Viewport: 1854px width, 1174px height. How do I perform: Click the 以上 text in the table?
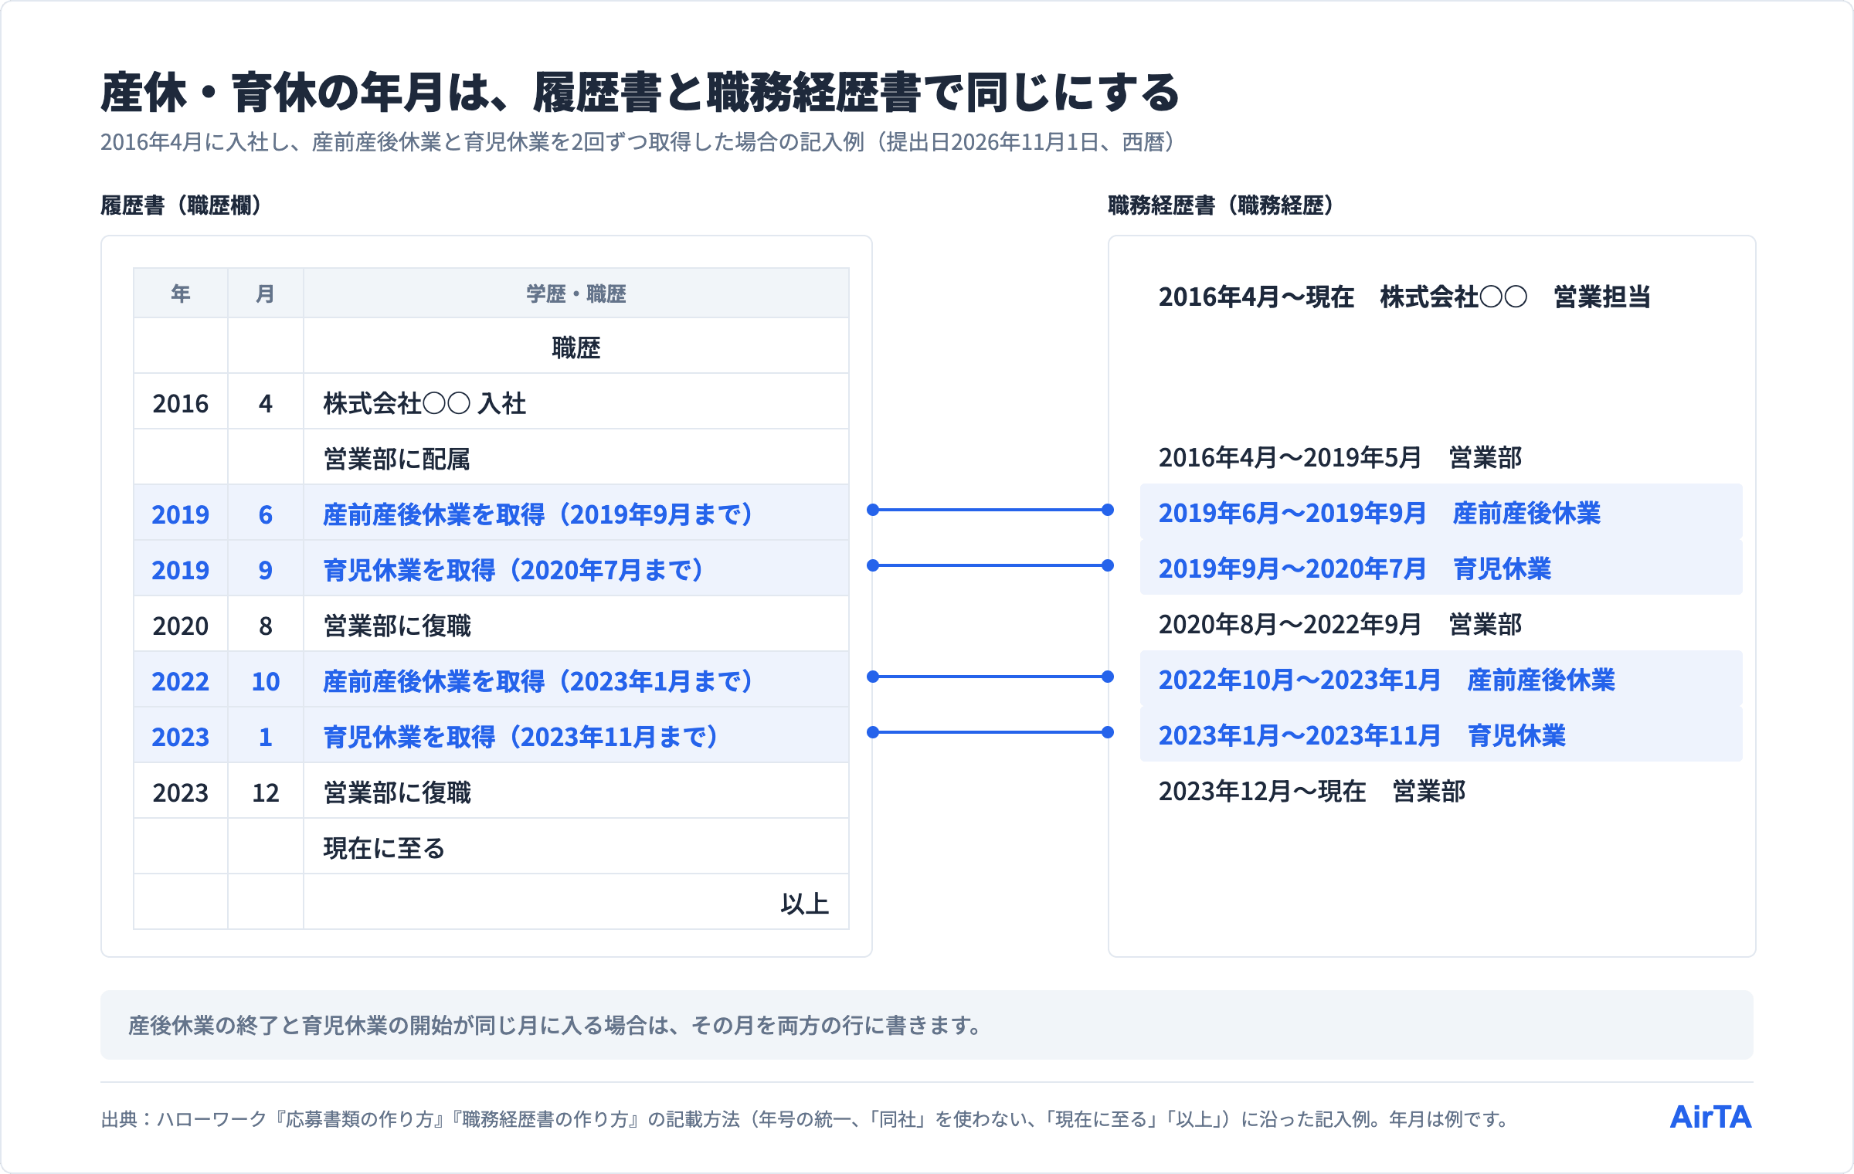[x=804, y=904]
